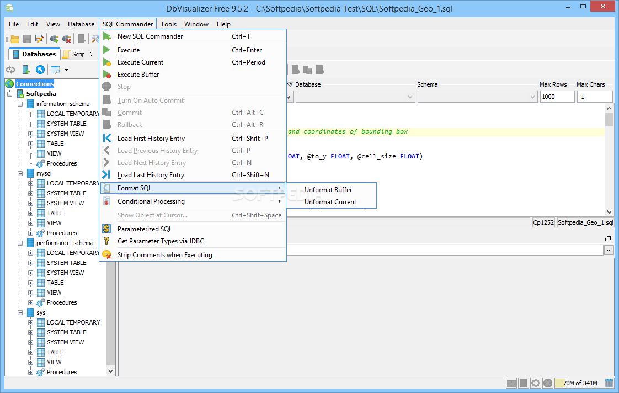Click the Strip Comments speech bubble icon

(106, 255)
